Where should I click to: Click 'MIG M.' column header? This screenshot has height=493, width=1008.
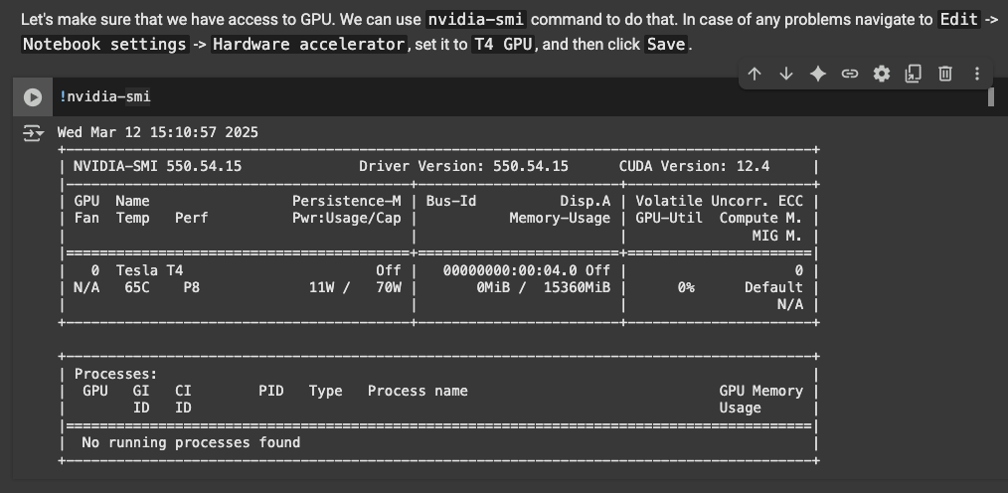[777, 236]
